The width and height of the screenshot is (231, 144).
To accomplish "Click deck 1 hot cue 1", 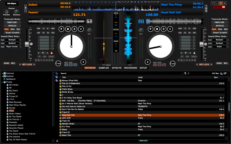I will 66,65.
